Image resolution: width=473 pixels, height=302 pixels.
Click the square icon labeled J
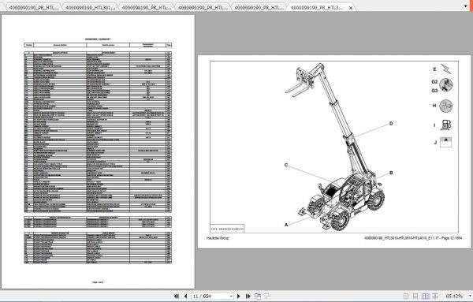[446, 142]
